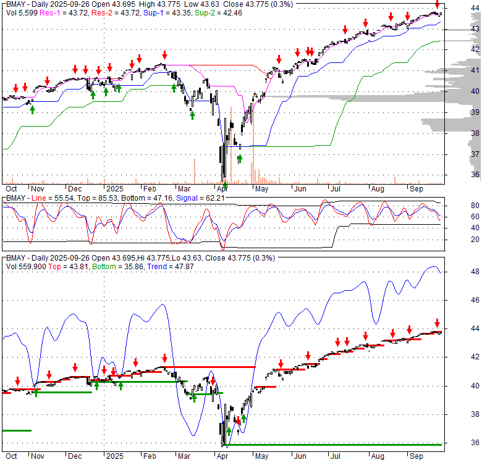482x460 pixels.
Task: Select the Sup-2 = 42.46 support label
Action: [x=218, y=13]
